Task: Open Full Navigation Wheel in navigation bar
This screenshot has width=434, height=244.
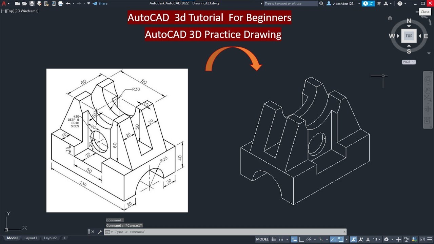Action: (x=428, y=80)
